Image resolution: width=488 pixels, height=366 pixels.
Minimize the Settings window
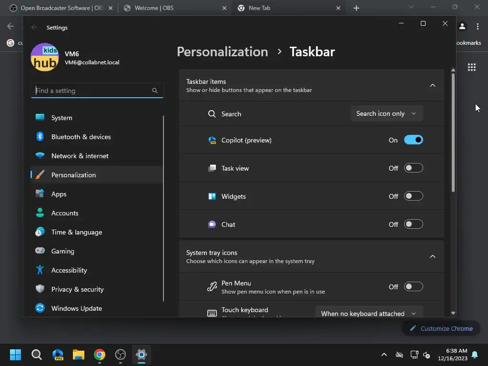[401, 23]
